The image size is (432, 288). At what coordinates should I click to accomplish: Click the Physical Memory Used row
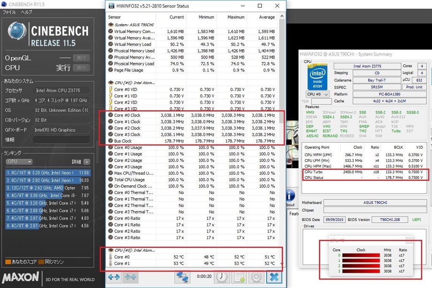[192, 51]
